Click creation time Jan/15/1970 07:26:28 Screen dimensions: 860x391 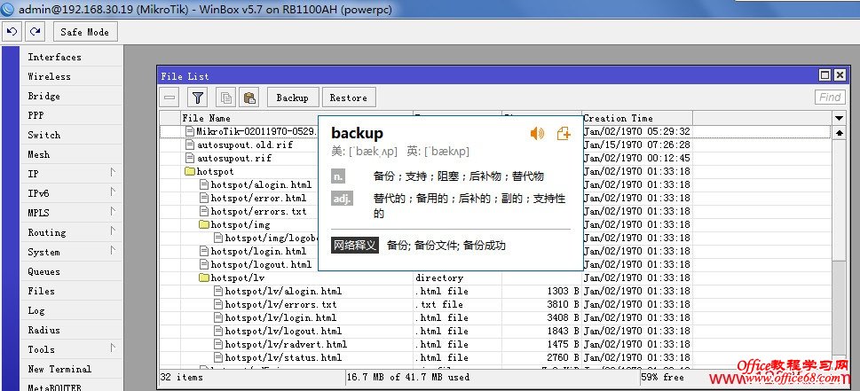[x=636, y=145]
